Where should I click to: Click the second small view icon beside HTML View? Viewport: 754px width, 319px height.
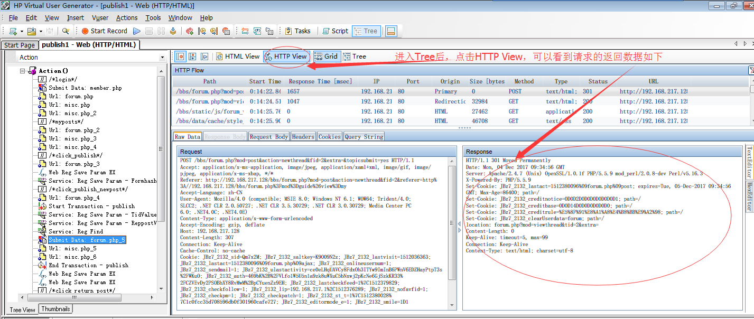point(192,56)
